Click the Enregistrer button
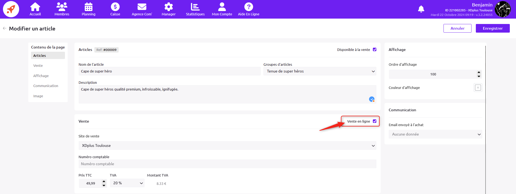Screen dimensions: 516x194 [x=493, y=28]
